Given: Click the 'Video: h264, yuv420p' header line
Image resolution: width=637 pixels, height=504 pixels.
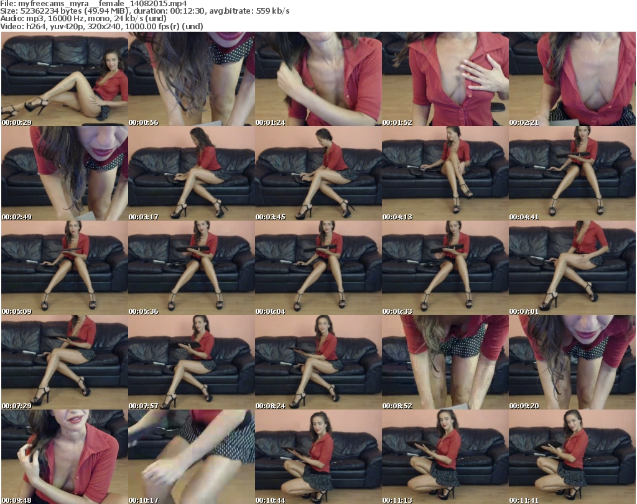Looking at the screenshot, I should [101, 26].
